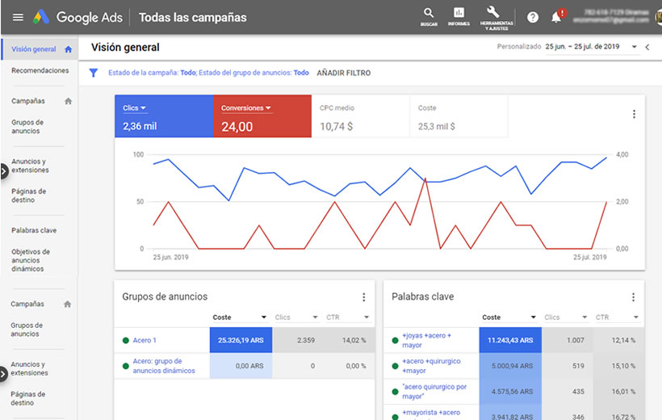Click home icon beside lower Campañas
The width and height of the screenshot is (662, 420).
(x=67, y=304)
